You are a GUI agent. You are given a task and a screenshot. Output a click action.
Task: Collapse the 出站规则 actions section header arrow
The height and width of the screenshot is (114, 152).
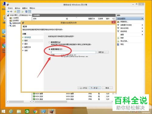142,19
